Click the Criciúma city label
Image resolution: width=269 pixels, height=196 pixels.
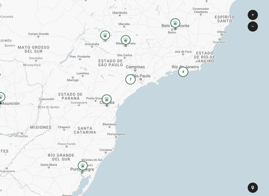click(x=105, y=150)
